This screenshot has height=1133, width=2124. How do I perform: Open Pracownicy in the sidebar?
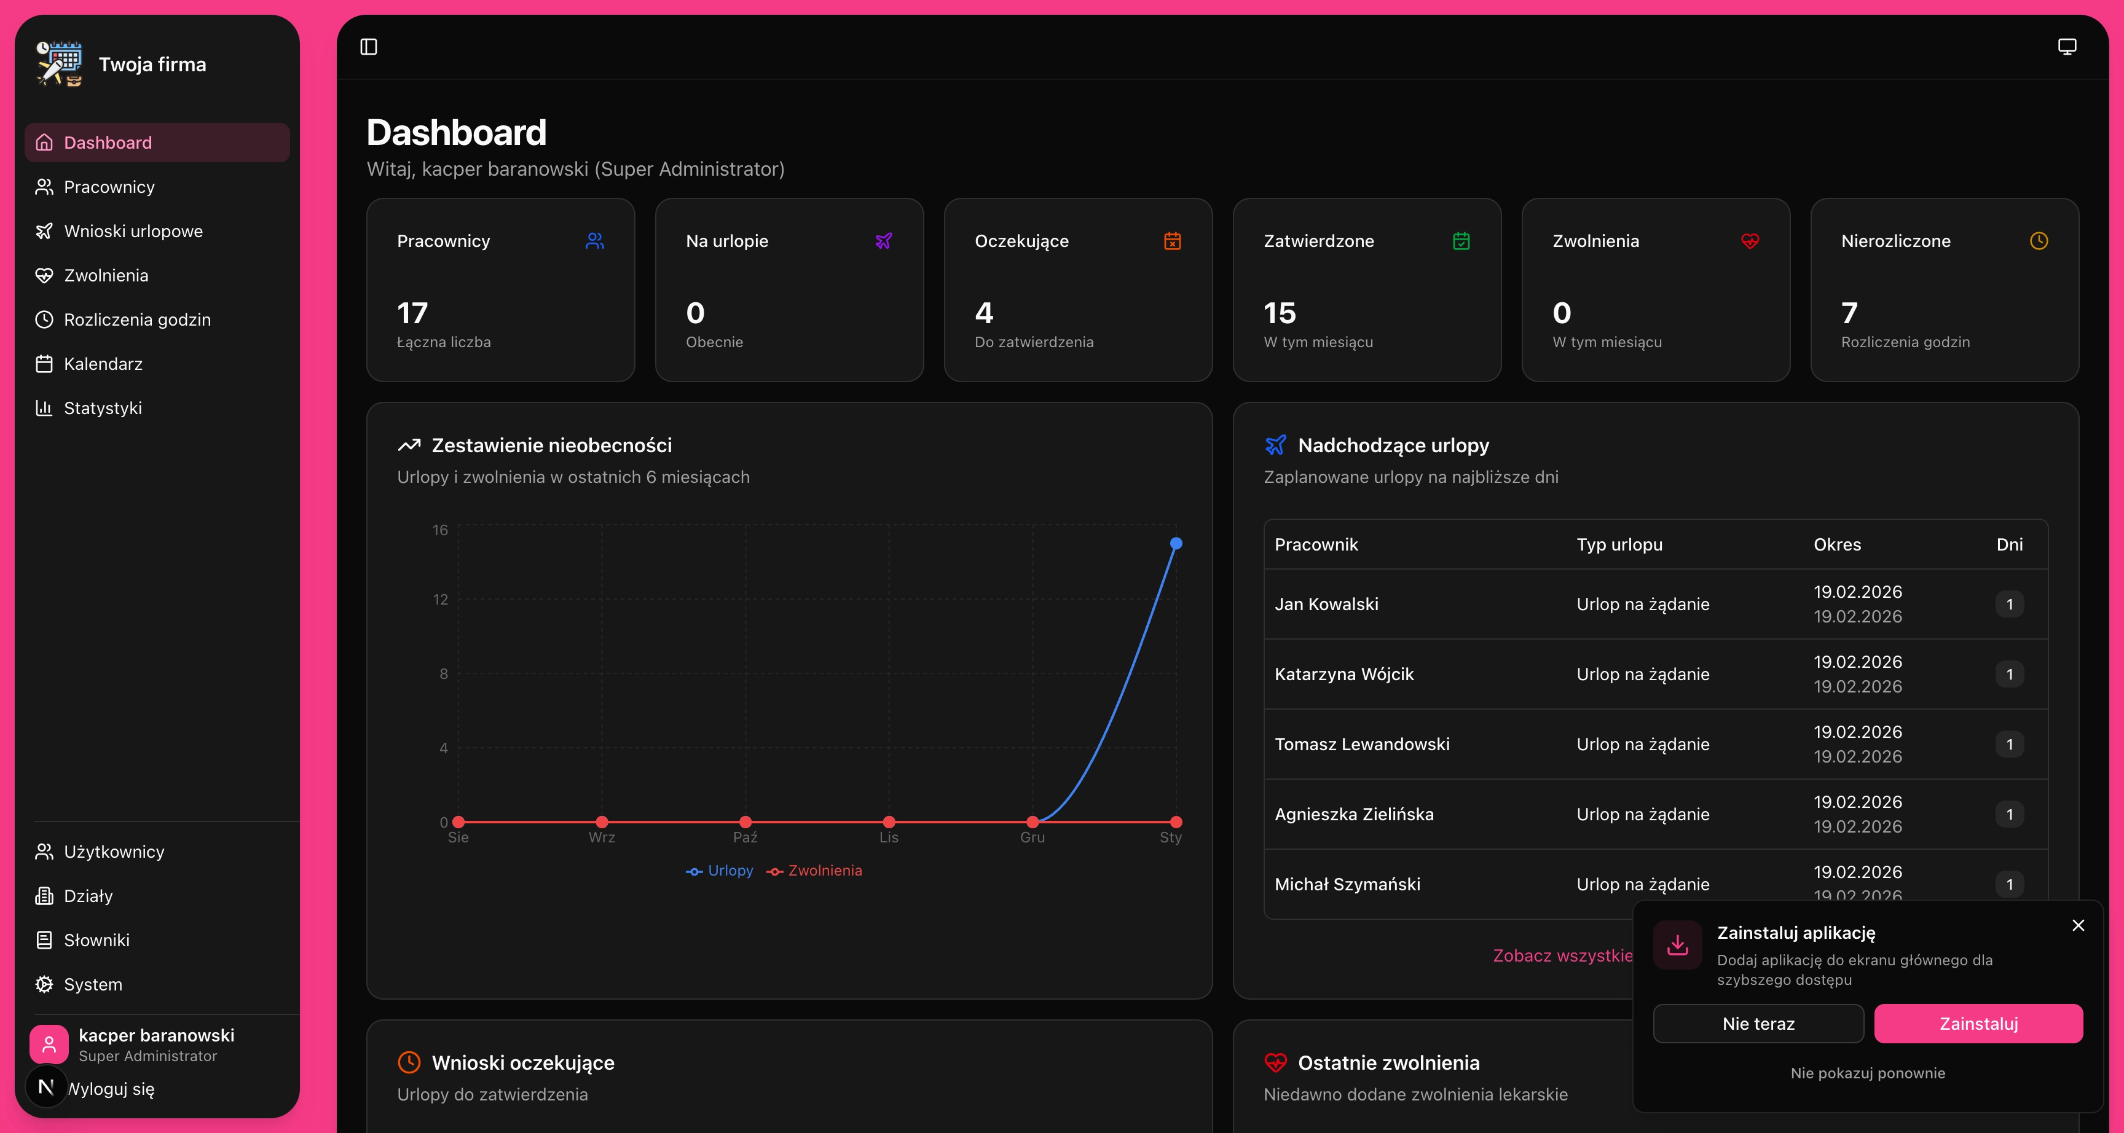coord(109,187)
